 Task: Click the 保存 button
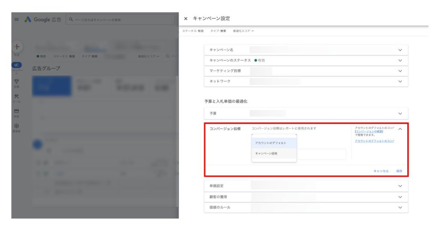[x=399, y=171]
